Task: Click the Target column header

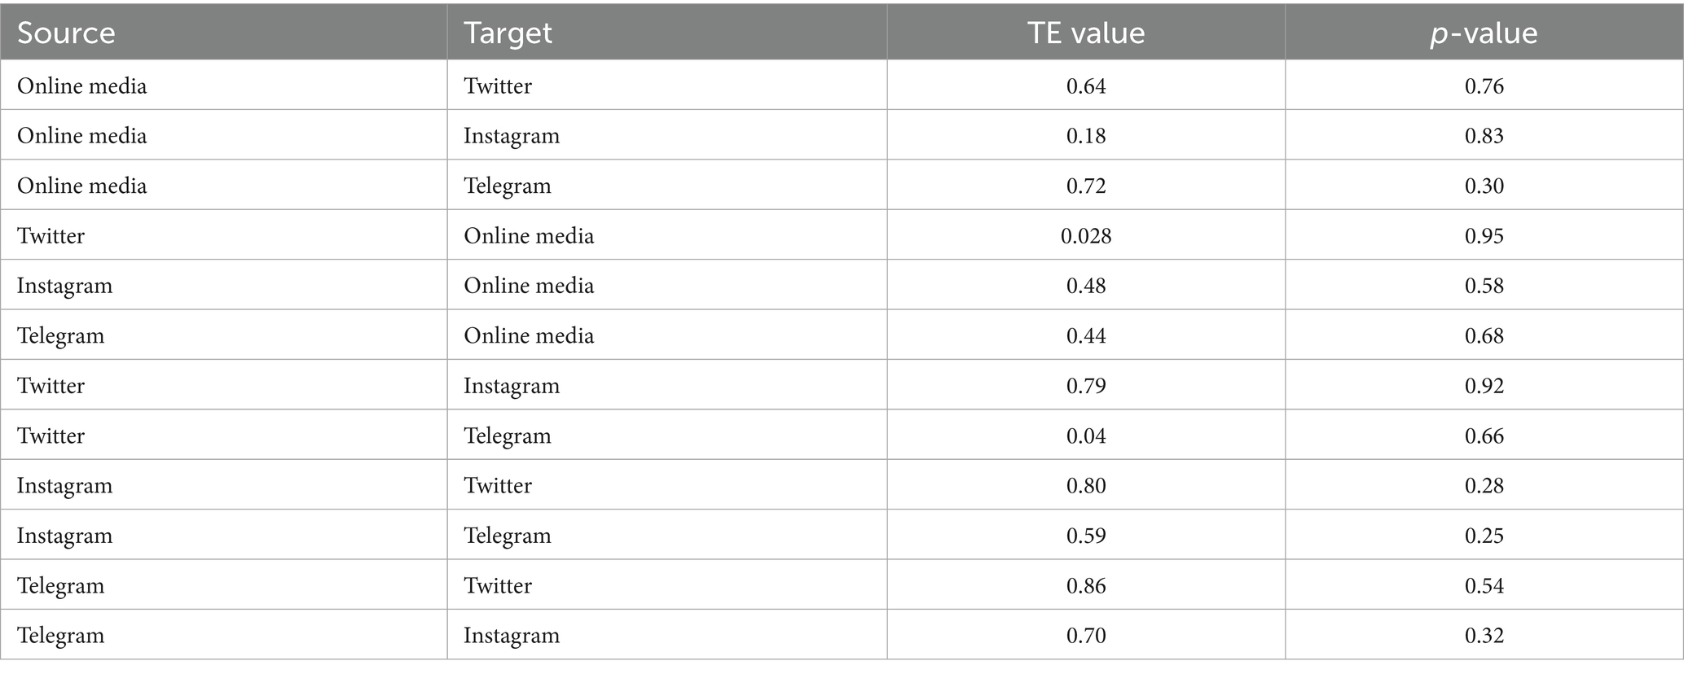Action: (x=508, y=33)
